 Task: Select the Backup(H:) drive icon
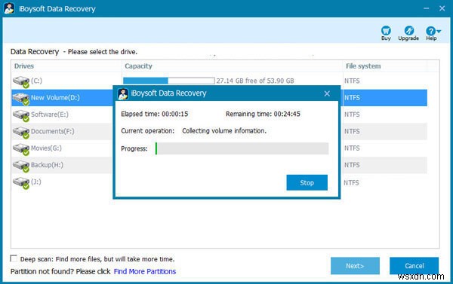click(x=21, y=166)
